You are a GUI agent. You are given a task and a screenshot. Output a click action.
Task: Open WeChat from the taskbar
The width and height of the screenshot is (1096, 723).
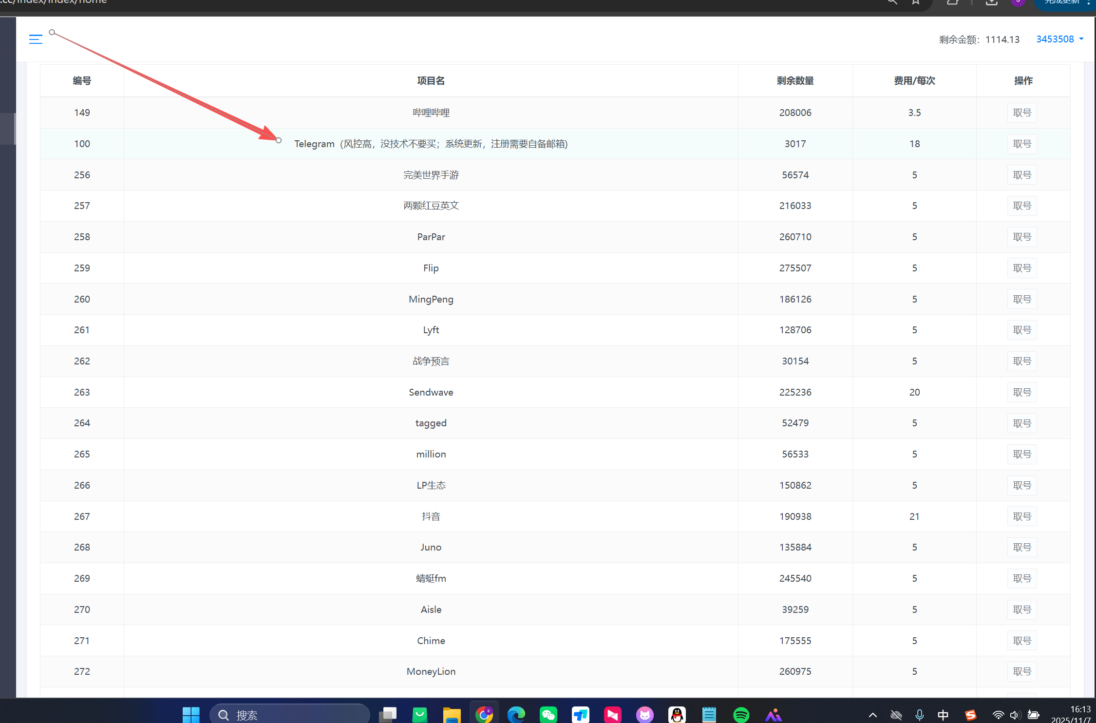point(548,715)
